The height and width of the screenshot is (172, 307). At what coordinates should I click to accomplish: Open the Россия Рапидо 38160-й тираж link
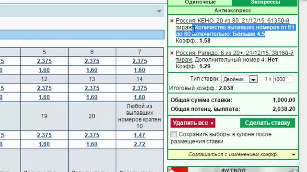(x=235, y=56)
